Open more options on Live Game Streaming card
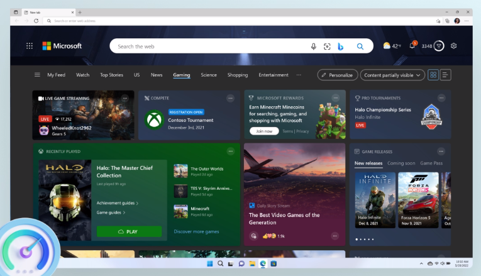 (125, 98)
